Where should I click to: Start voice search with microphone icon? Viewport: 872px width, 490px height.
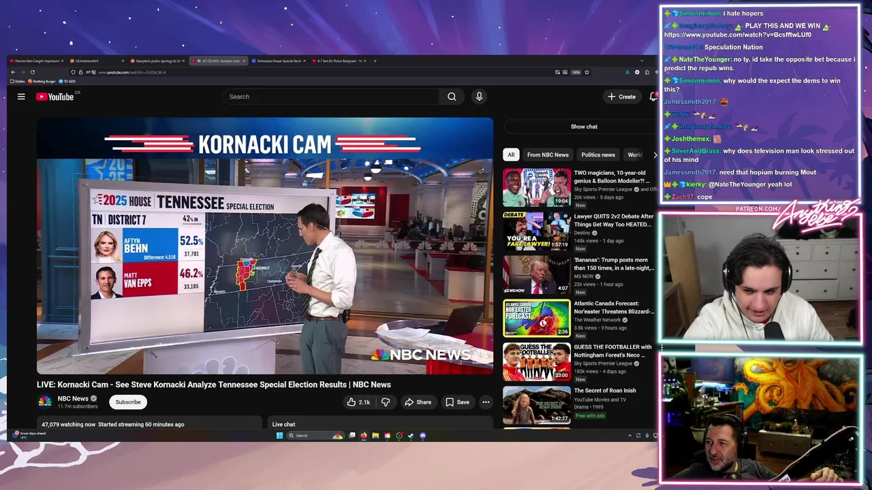click(x=479, y=97)
